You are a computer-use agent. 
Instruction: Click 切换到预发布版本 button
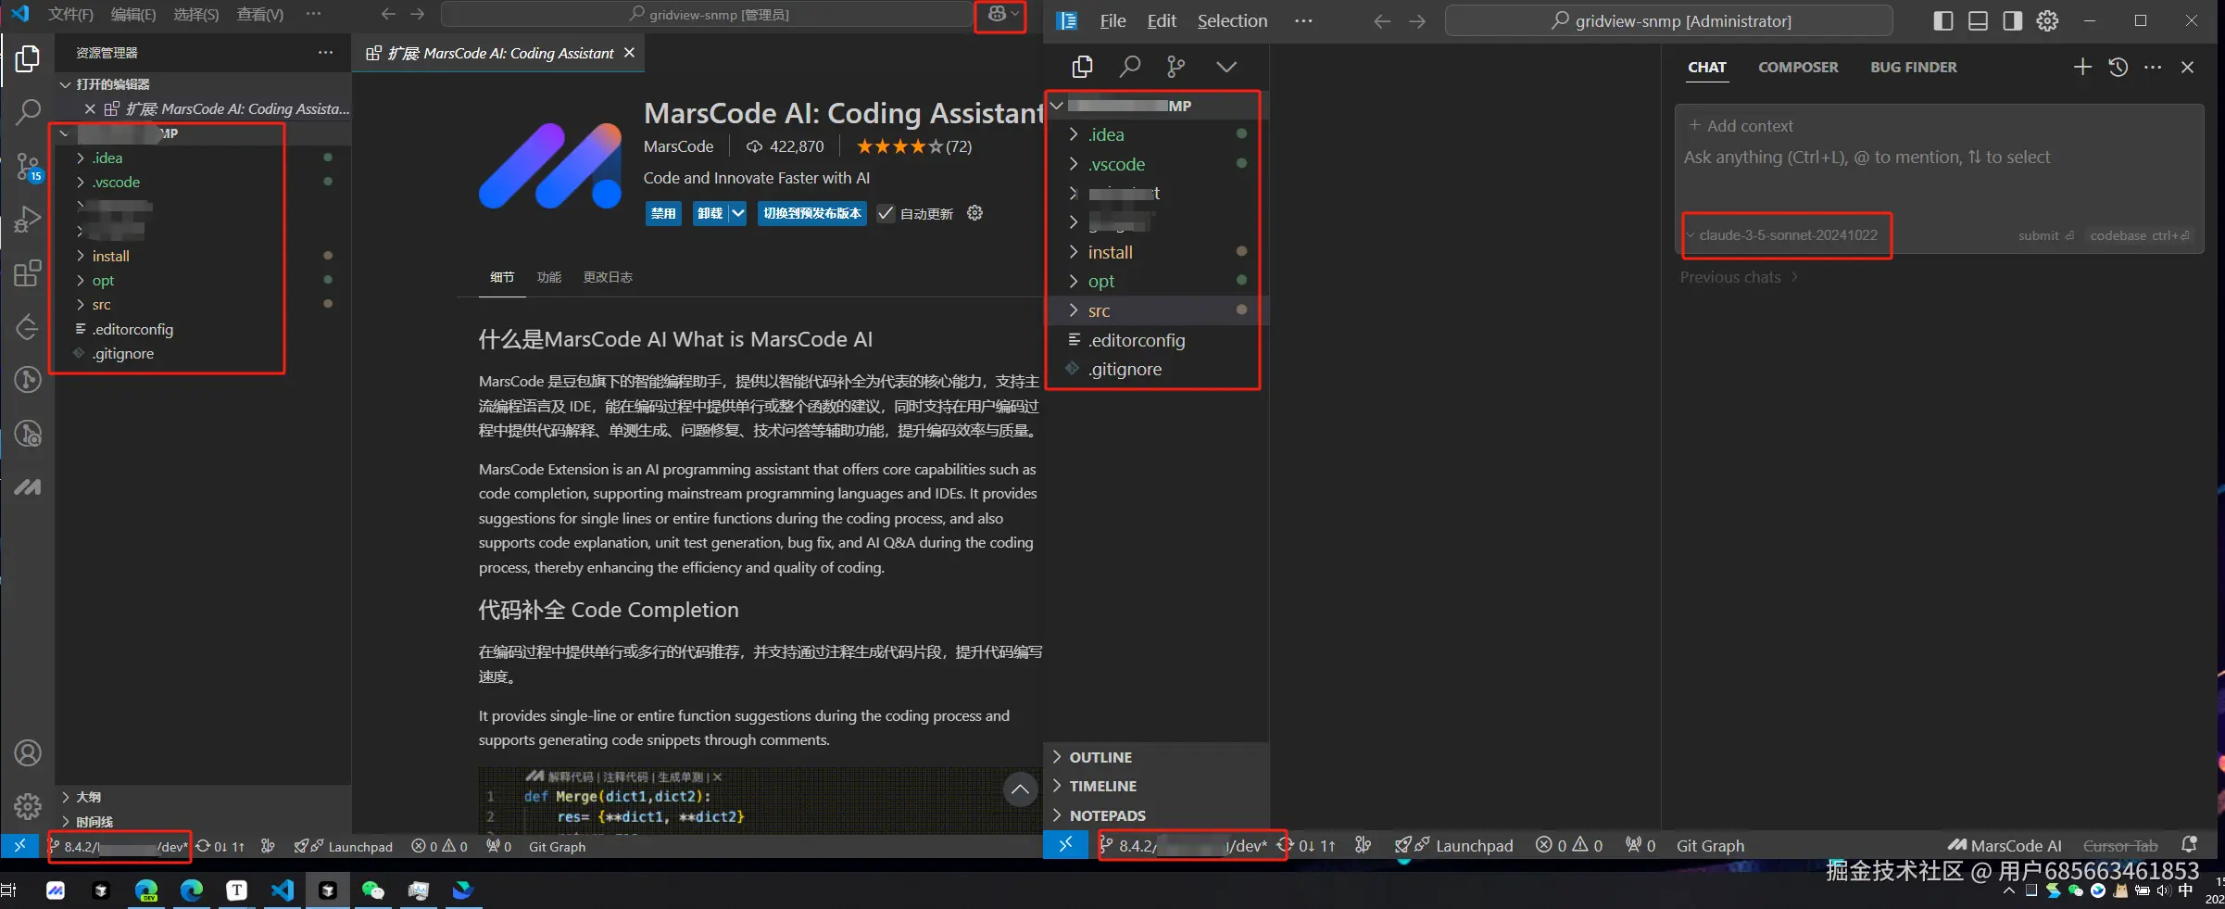click(812, 213)
